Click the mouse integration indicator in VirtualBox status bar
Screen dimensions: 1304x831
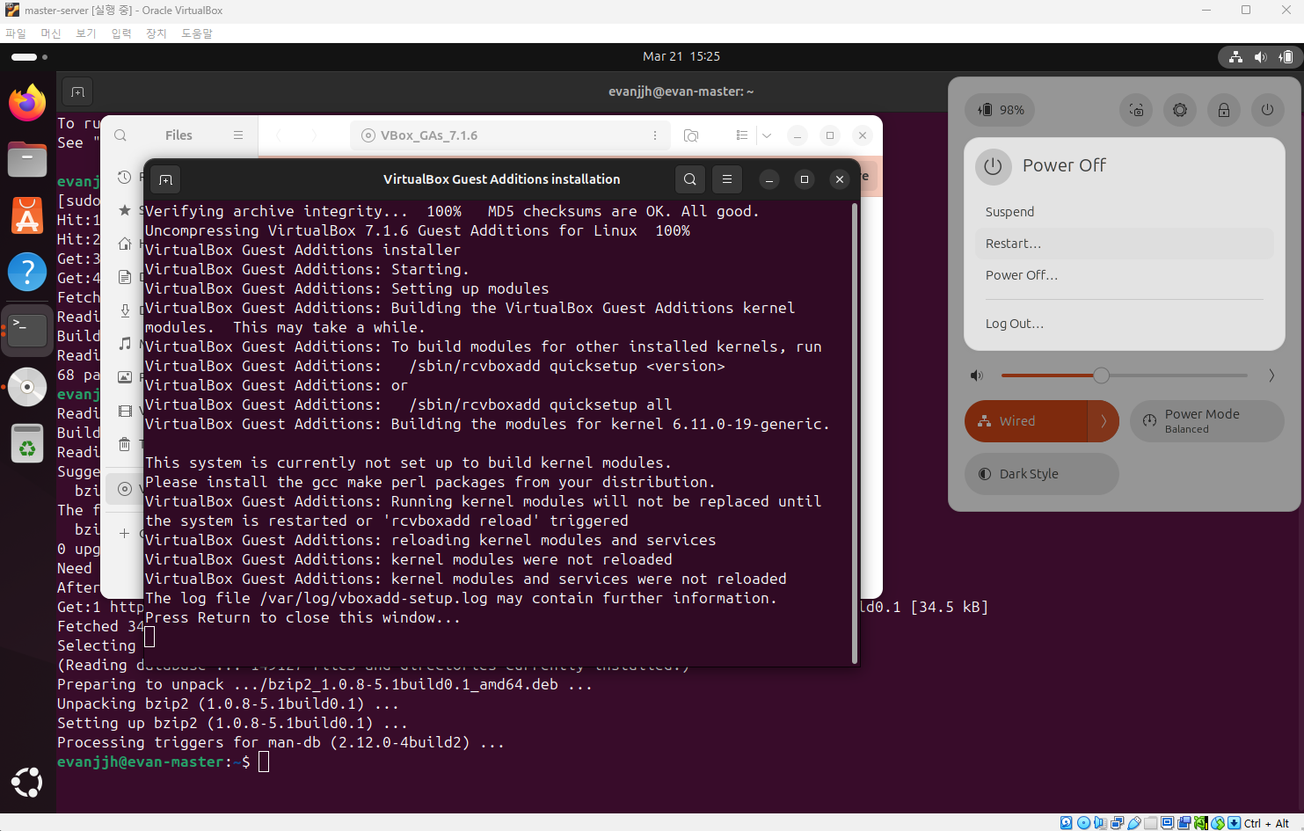(1218, 823)
